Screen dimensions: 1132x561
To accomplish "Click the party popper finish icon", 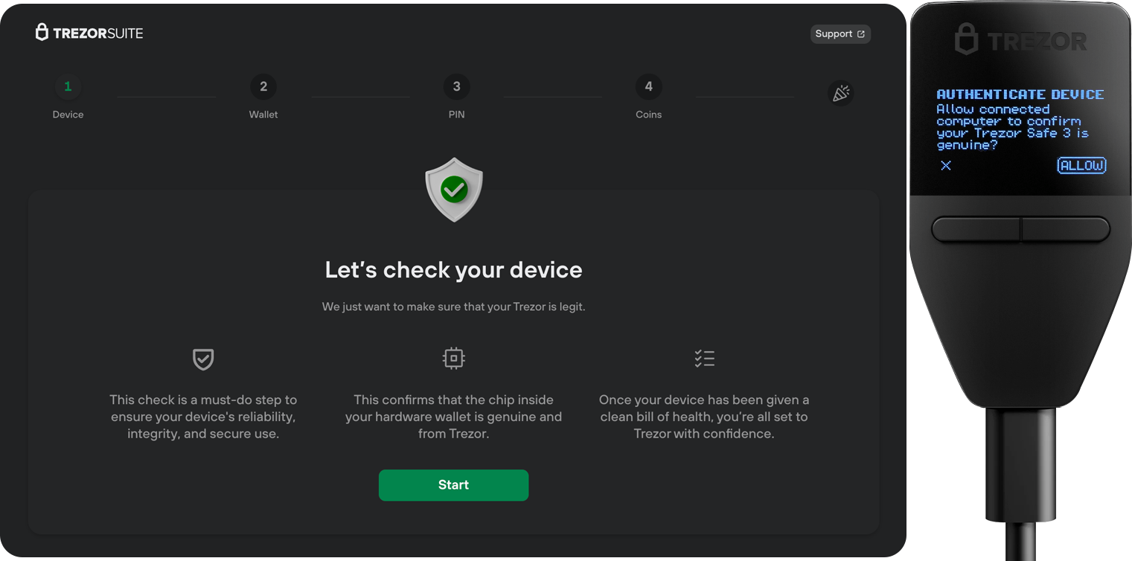I will [x=840, y=93].
